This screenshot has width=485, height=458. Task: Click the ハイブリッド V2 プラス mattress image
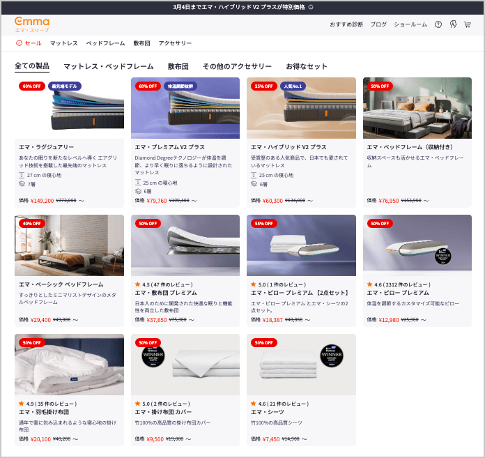(x=301, y=108)
